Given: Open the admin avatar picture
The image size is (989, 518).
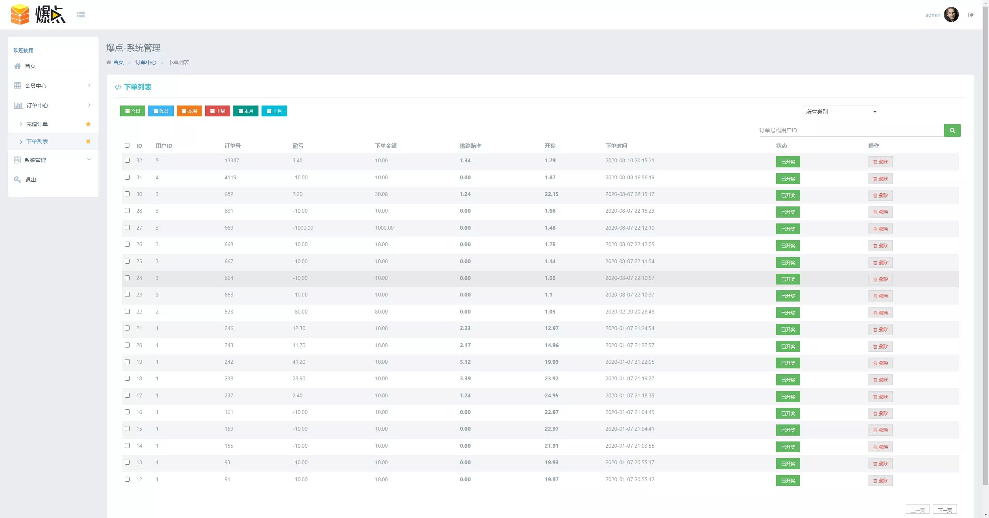Looking at the screenshot, I should 951,15.
